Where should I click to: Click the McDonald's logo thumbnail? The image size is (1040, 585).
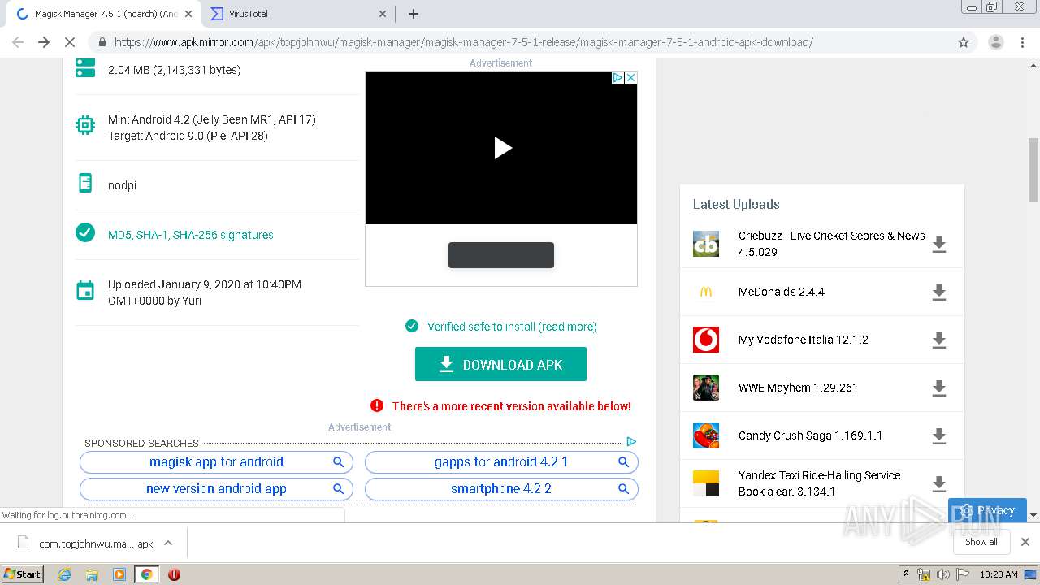[x=706, y=292]
